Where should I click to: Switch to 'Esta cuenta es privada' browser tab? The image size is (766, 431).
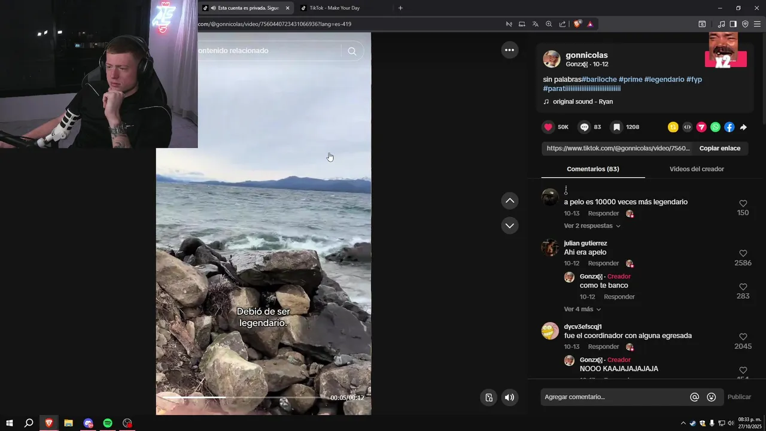[x=244, y=8]
